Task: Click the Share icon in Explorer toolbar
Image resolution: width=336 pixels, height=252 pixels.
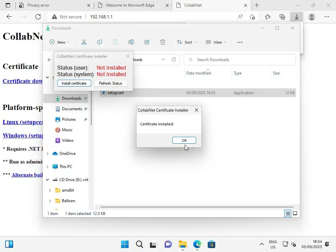Action: [147, 42]
